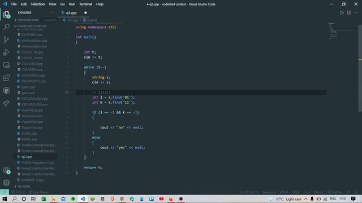
Task: Open the Terminal menu
Action: coord(85,4)
